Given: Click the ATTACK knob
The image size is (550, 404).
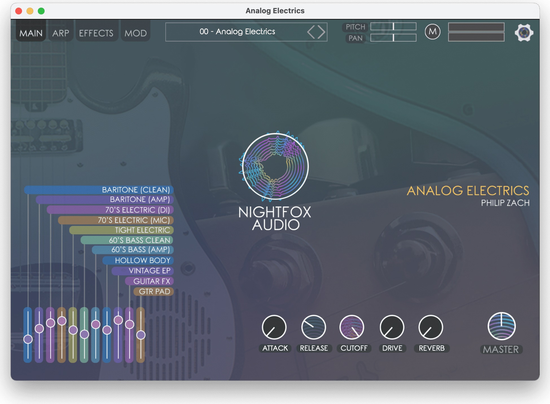Looking at the screenshot, I should coord(274,327).
